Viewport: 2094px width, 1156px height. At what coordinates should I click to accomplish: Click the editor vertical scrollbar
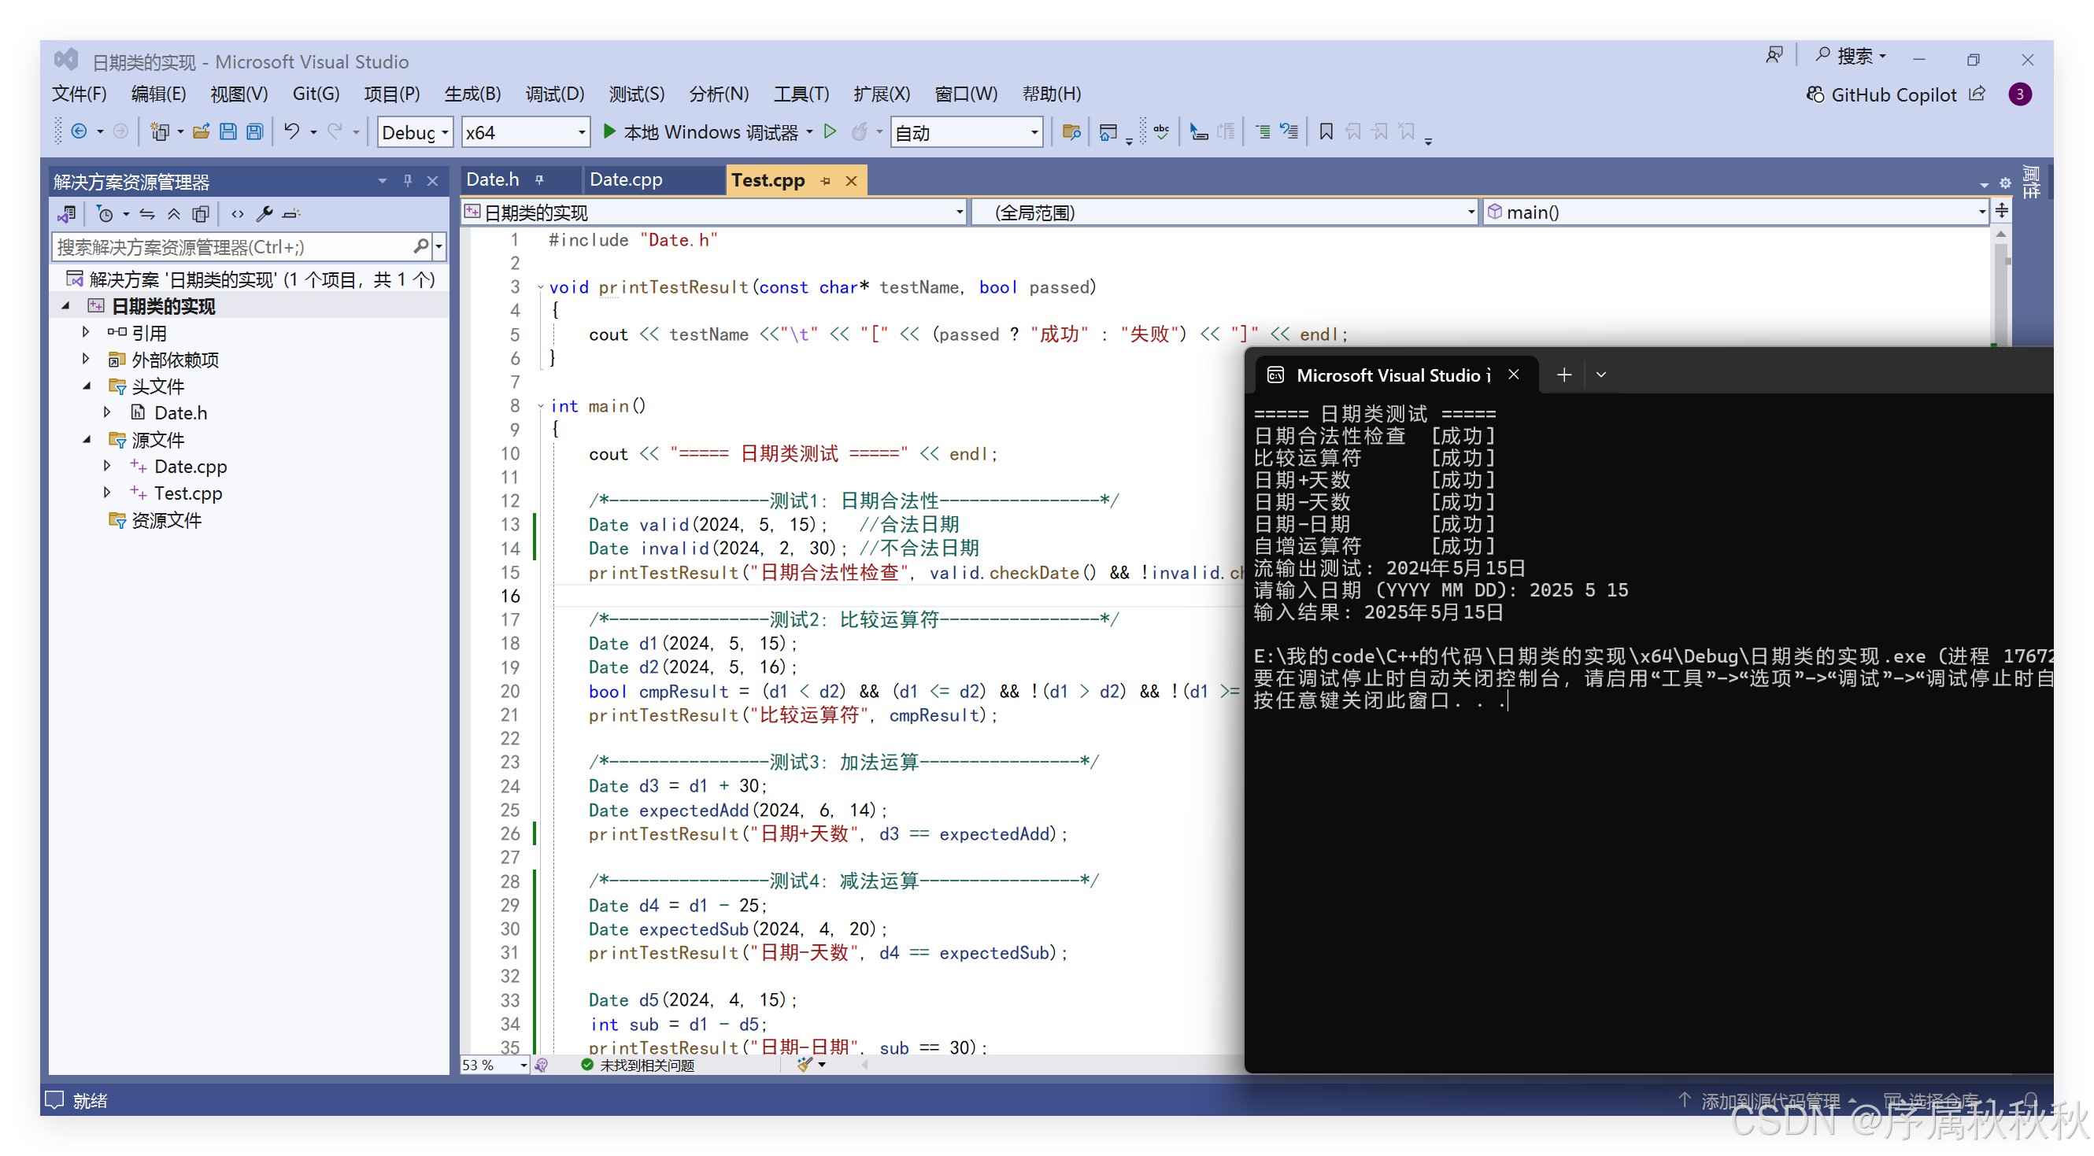2000,293
